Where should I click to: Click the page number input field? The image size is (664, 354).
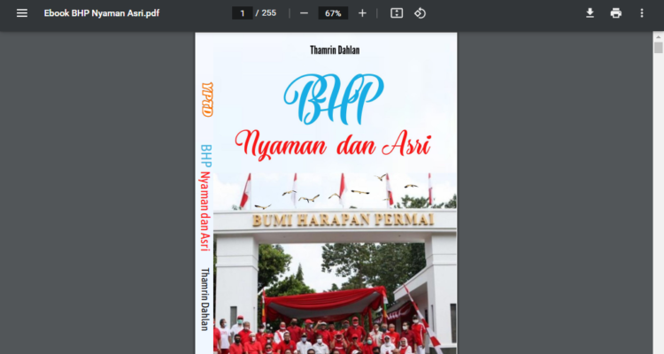242,13
